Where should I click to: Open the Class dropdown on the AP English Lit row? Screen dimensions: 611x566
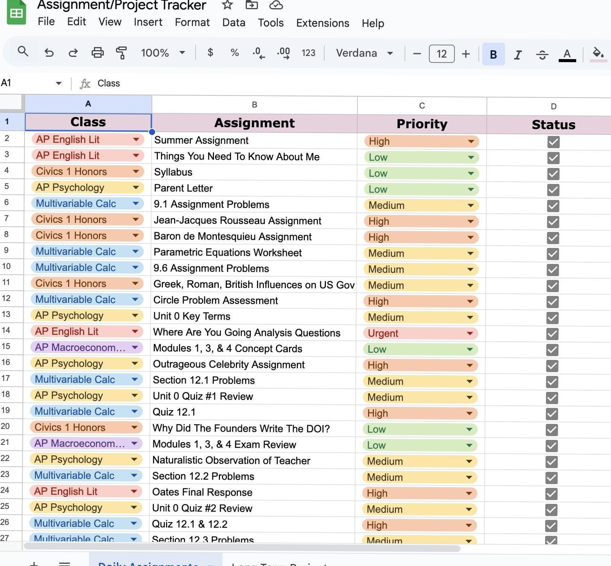click(x=136, y=139)
